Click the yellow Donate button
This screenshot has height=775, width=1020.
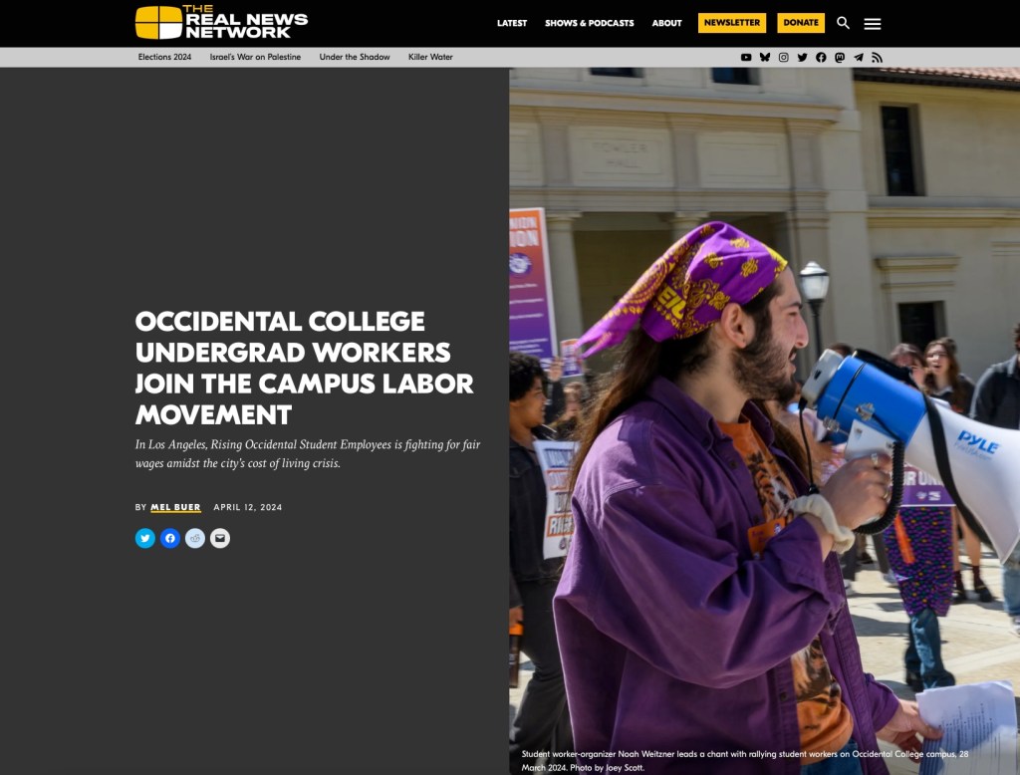(x=801, y=23)
